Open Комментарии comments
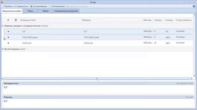 (57, 6)
